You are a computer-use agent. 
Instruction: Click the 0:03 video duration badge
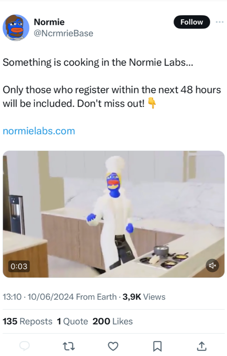(x=19, y=266)
